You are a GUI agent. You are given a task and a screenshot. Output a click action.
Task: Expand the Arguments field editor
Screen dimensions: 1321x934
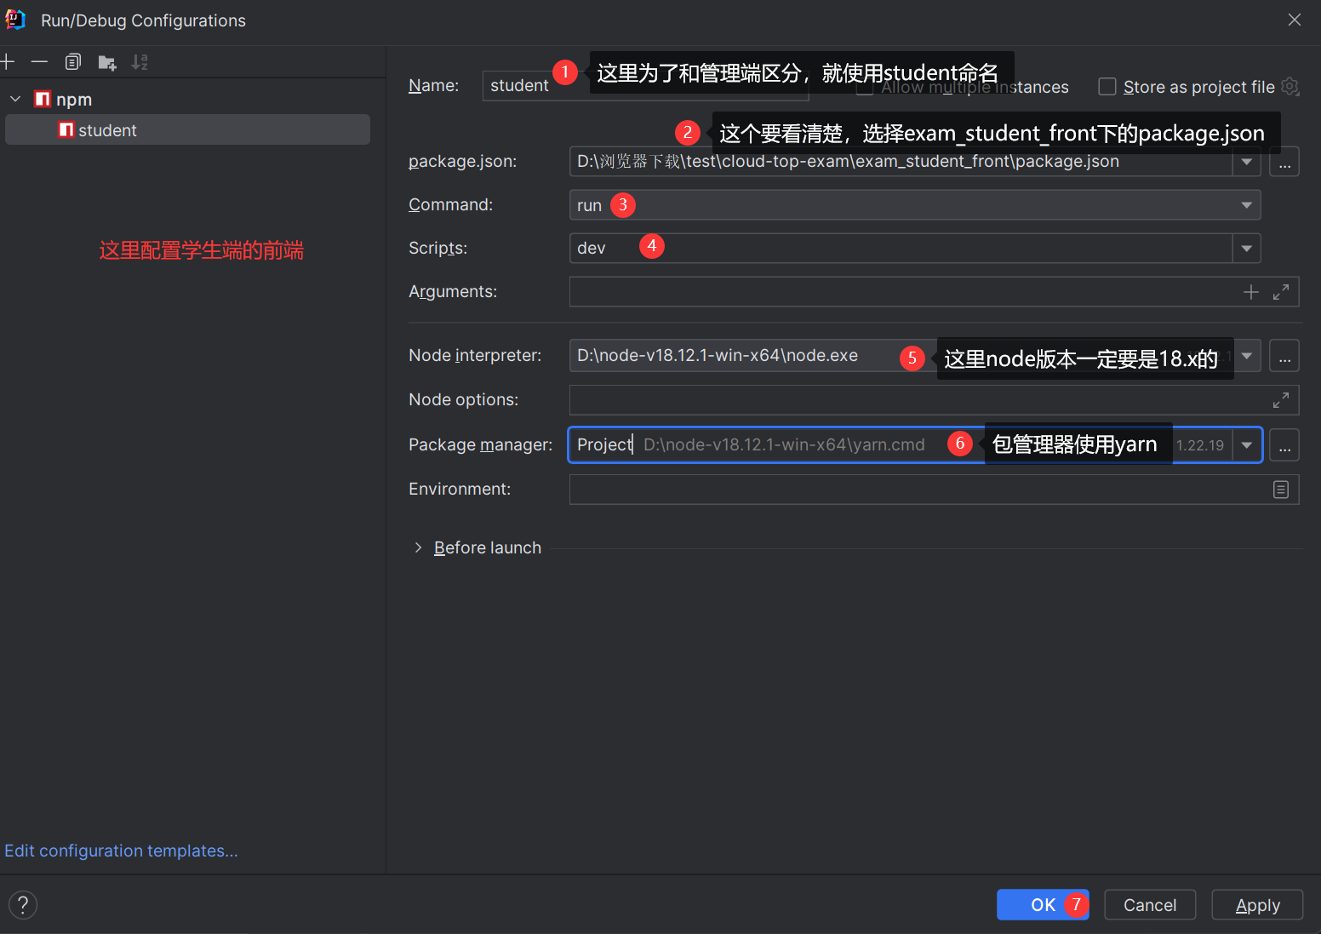(x=1282, y=291)
